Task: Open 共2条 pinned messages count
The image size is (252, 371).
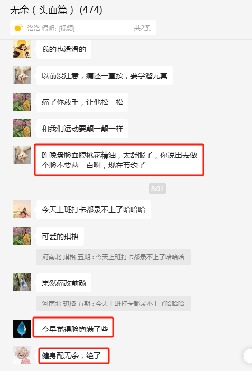Action: click(142, 28)
